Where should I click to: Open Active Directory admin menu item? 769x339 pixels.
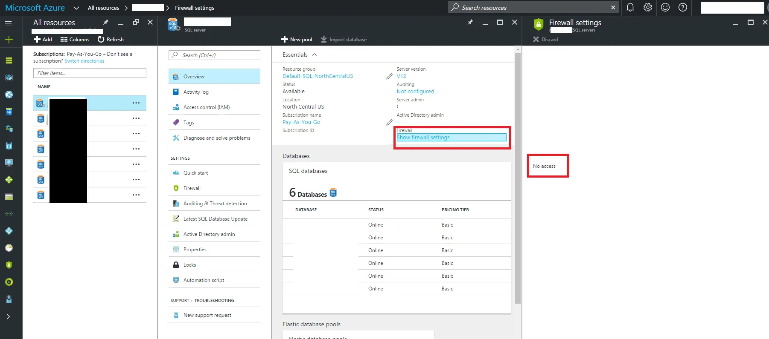214,234
